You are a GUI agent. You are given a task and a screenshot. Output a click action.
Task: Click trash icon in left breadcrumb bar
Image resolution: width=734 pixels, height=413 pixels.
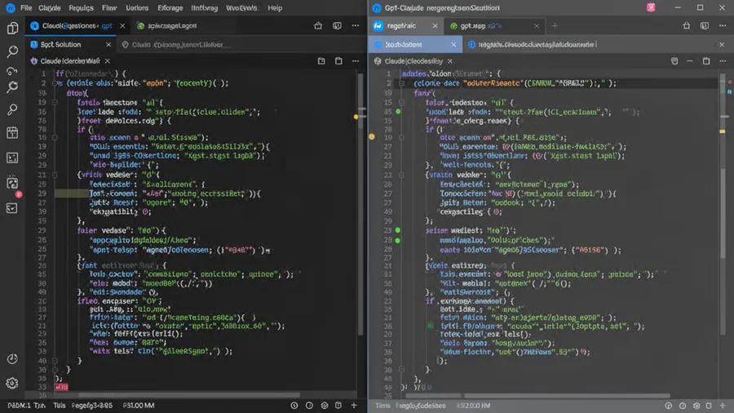pos(338,61)
